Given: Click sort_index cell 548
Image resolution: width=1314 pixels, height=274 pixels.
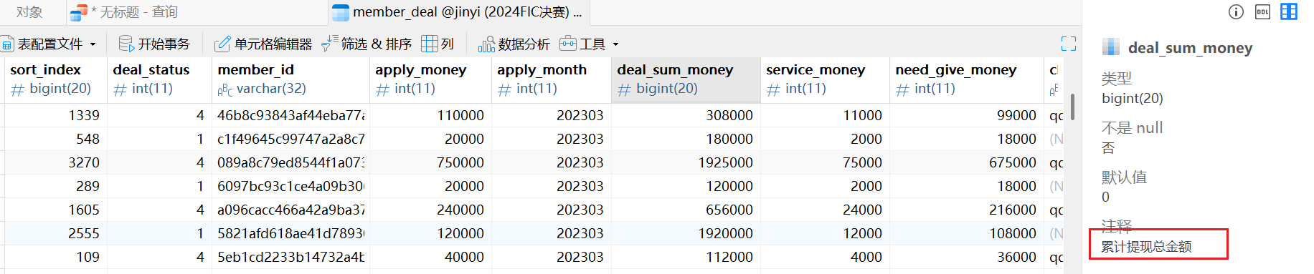Looking at the screenshot, I should 56,139.
